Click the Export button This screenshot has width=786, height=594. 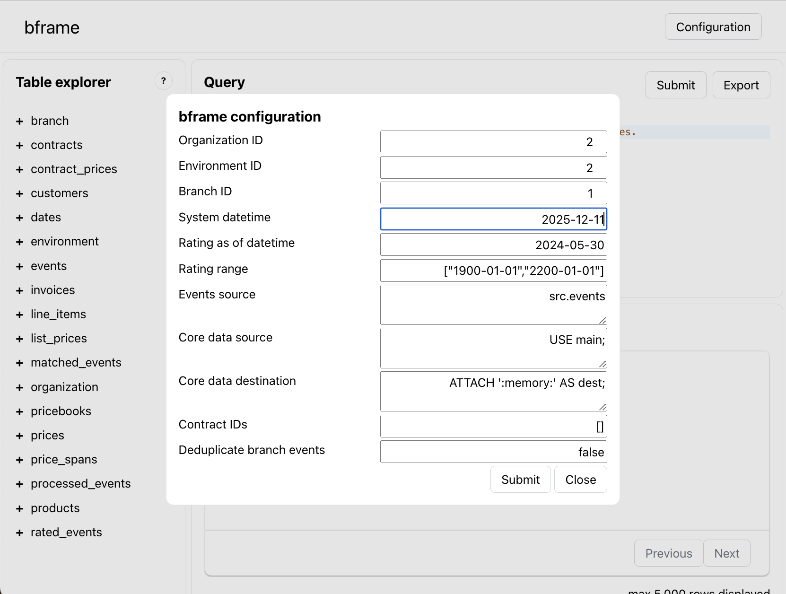coord(741,85)
